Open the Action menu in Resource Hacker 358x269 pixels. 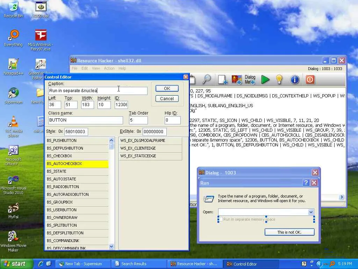point(109,68)
